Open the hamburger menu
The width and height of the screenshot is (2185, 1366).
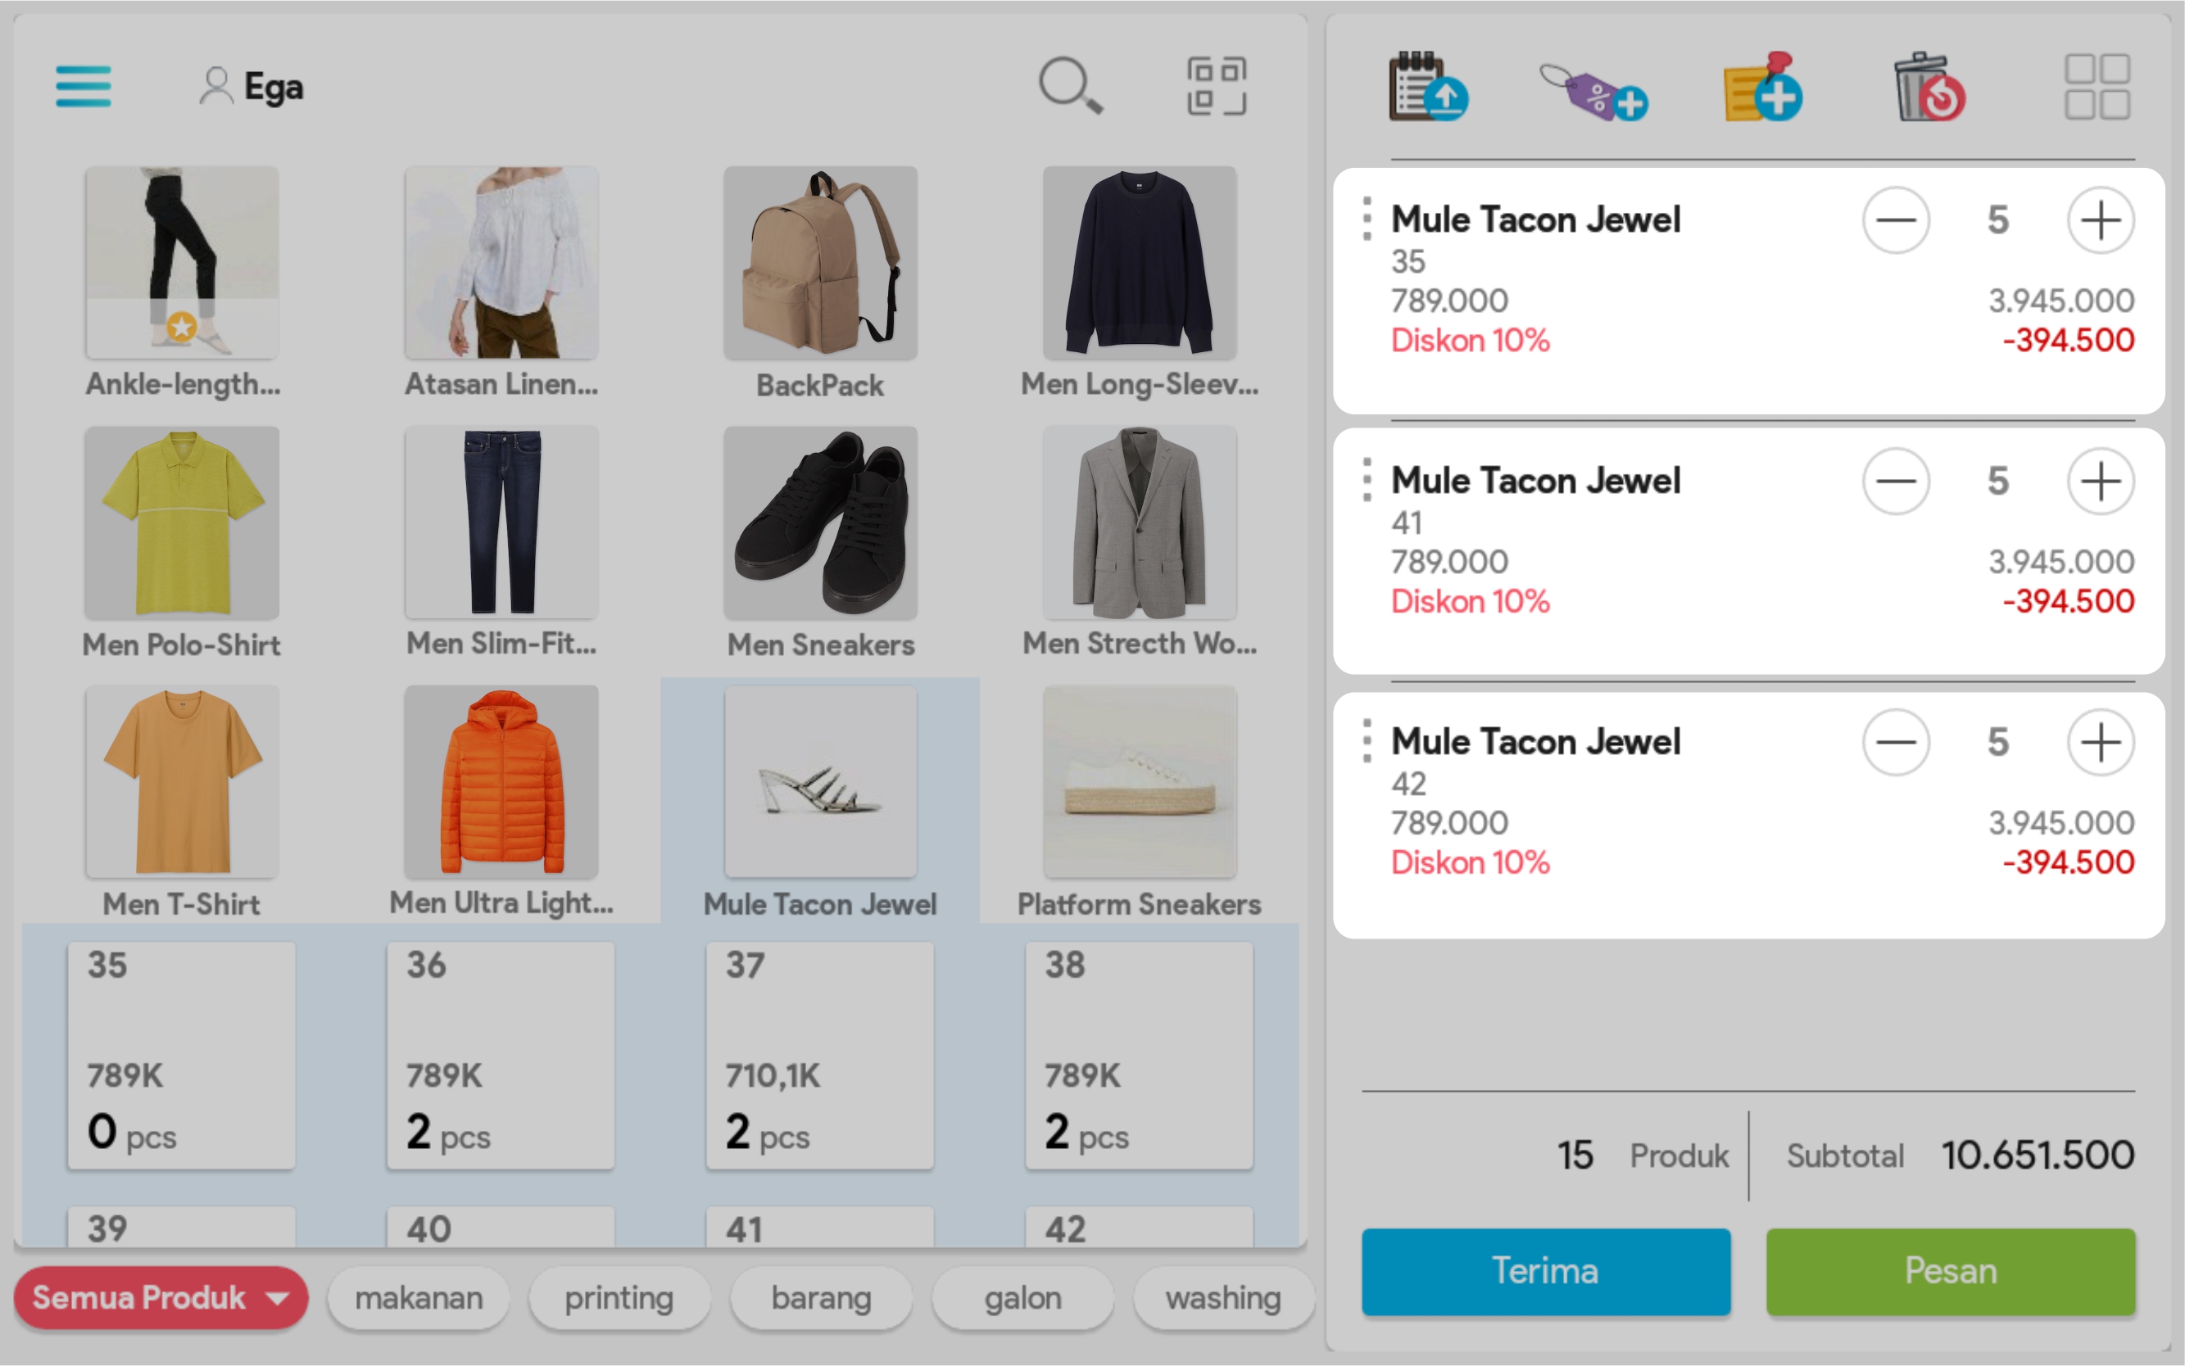tap(83, 87)
